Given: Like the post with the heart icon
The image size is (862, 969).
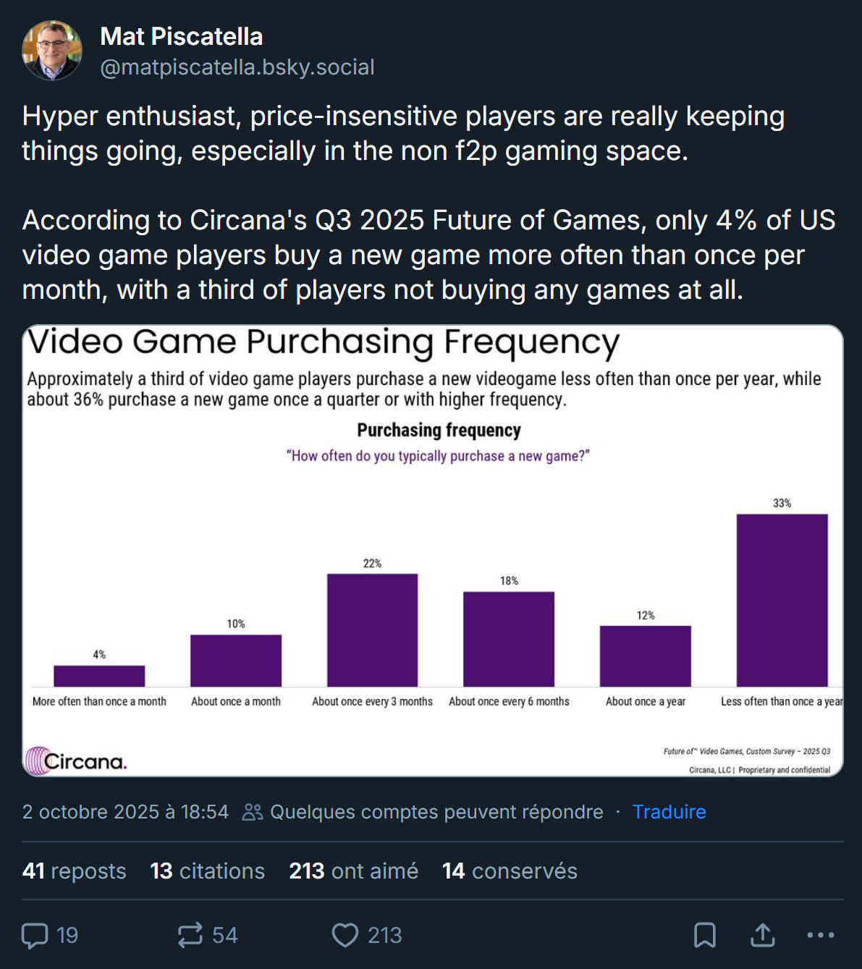Looking at the screenshot, I should [345, 935].
